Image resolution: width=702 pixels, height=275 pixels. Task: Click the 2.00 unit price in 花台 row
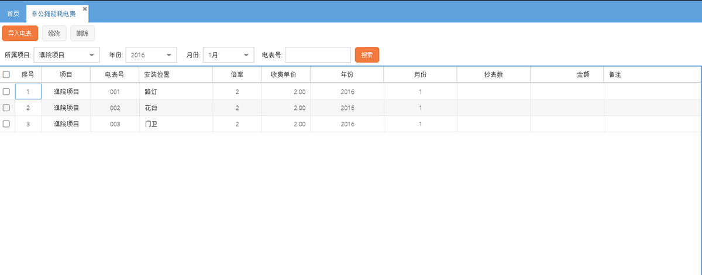tap(285, 108)
